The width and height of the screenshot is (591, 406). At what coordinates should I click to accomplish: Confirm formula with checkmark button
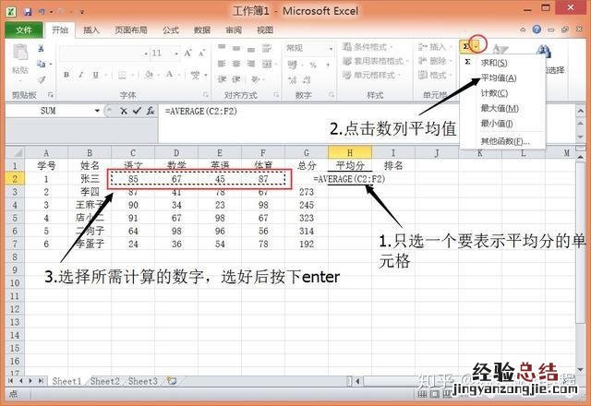coord(137,111)
